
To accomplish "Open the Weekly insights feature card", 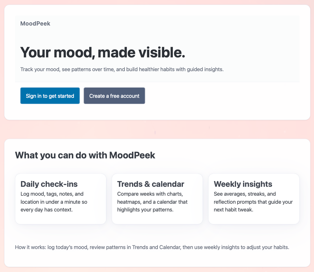I will pos(254,199).
